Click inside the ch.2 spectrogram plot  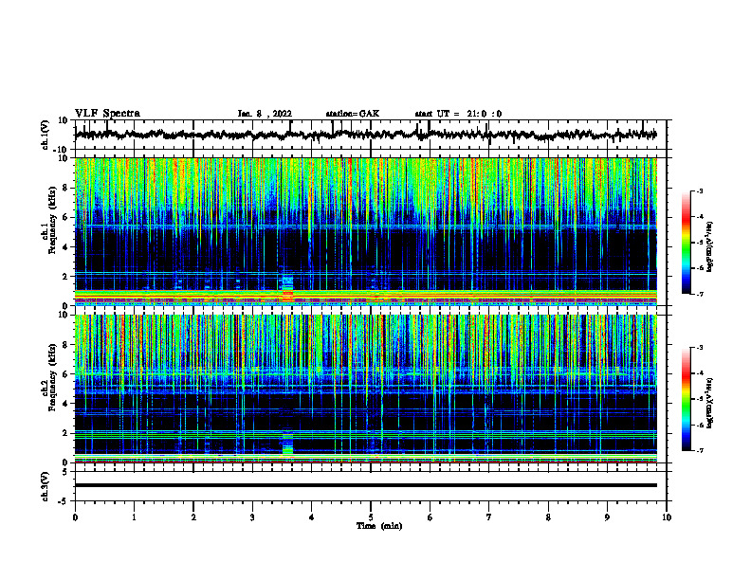tap(365, 389)
